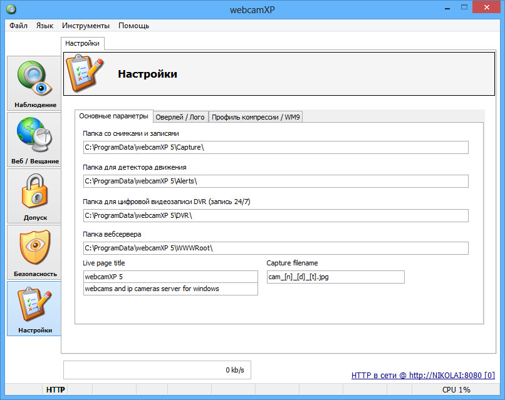Open the Инструменты menu

[86, 26]
